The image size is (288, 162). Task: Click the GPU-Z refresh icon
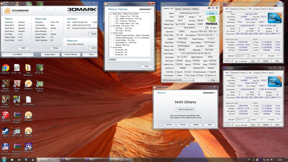coord(213,8)
